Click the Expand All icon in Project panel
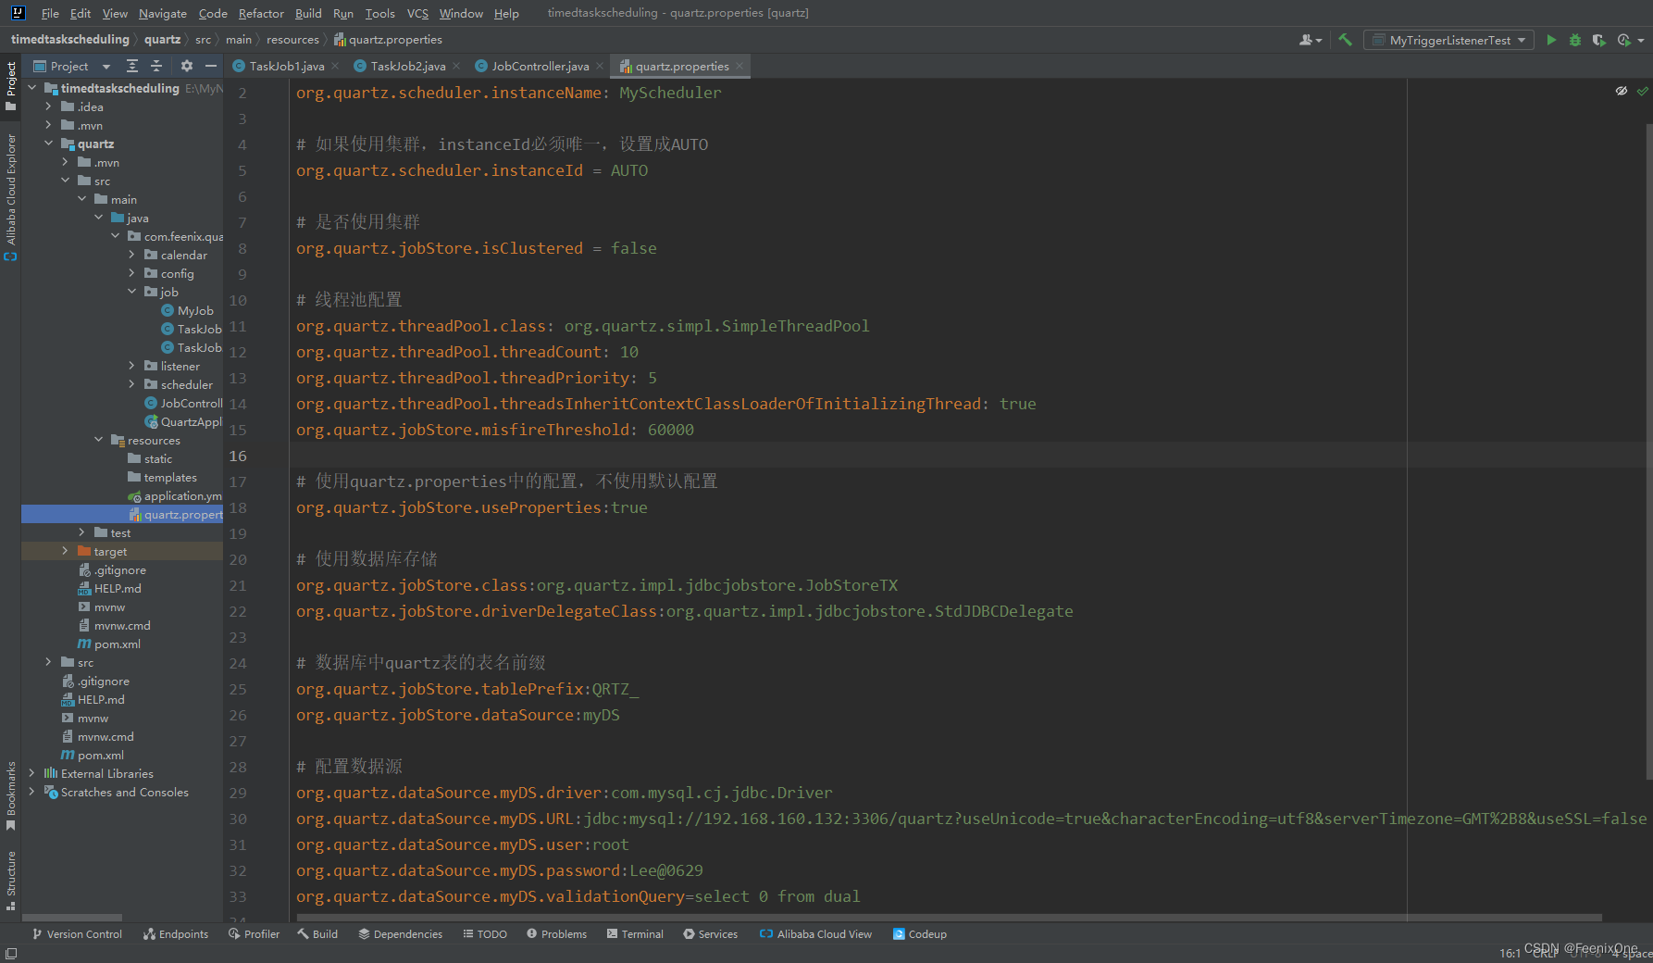Viewport: 1653px width, 963px height. click(132, 66)
